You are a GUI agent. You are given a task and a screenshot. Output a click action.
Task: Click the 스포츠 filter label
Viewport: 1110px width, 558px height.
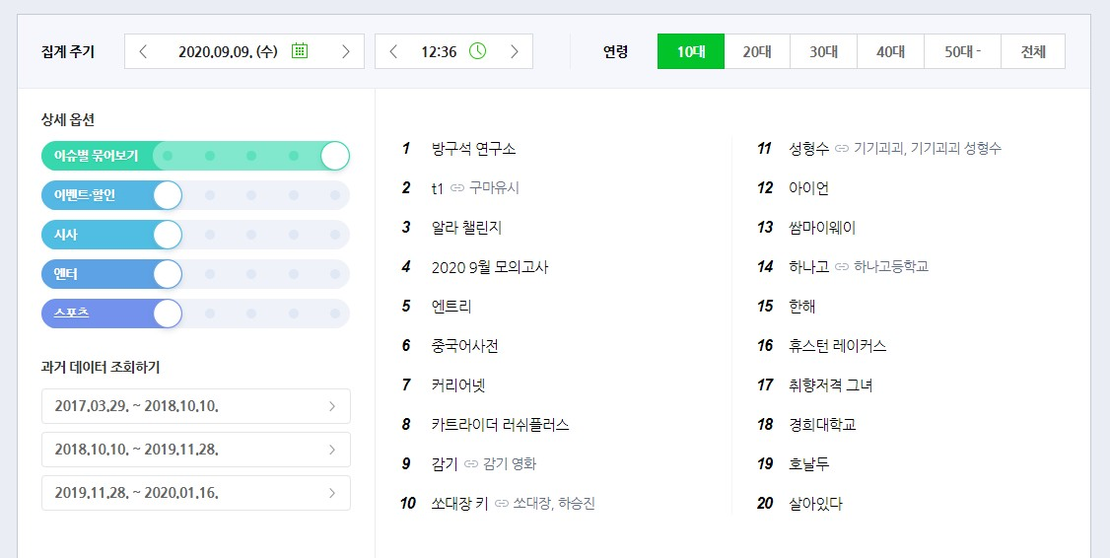(x=72, y=313)
